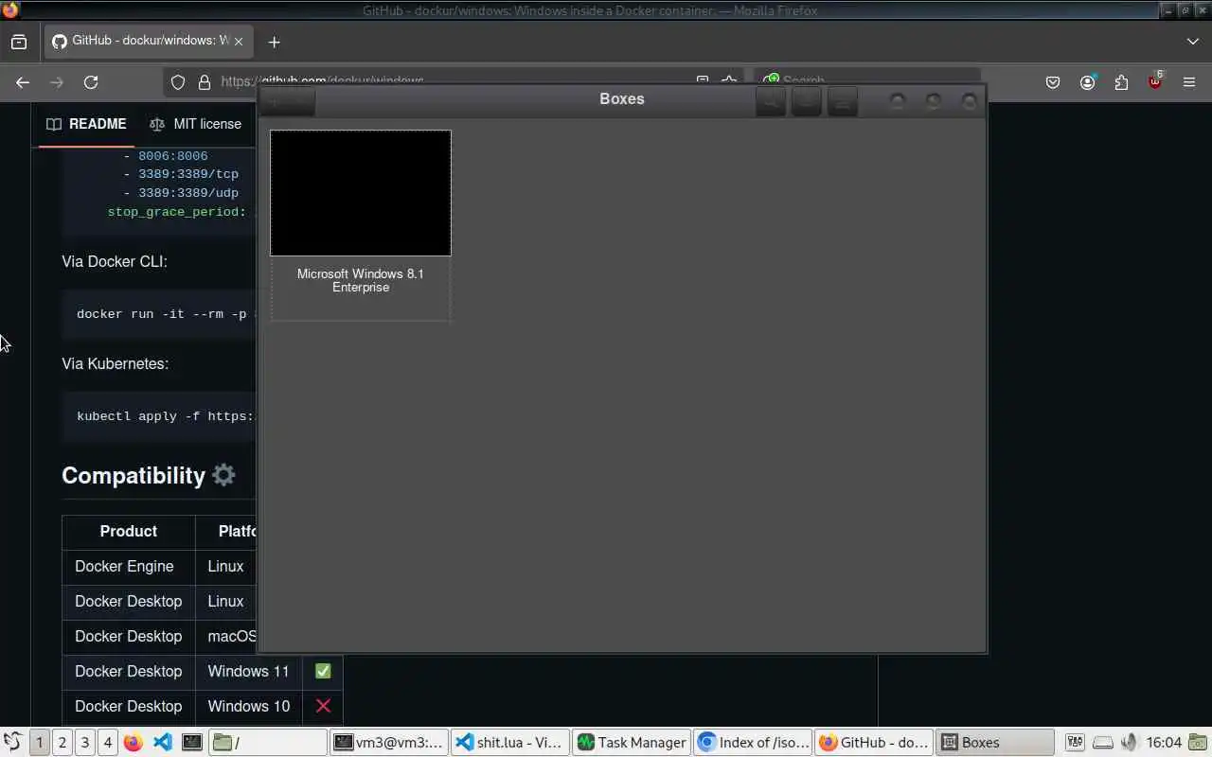Click the Docker Engine table cell
1212x757 pixels.
(129, 566)
